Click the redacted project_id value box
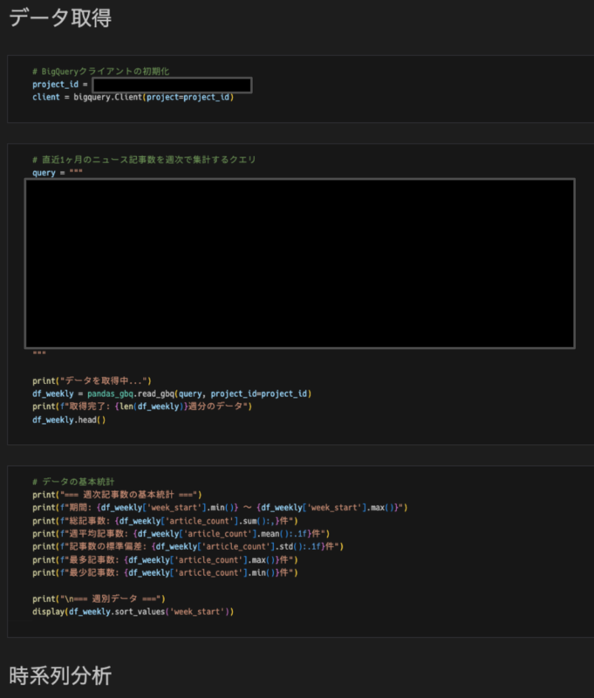This screenshot has width=594, height=698. [x=172, y=85]
